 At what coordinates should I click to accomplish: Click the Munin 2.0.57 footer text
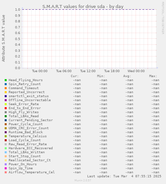pyautogui.click(x=83, y=180)
